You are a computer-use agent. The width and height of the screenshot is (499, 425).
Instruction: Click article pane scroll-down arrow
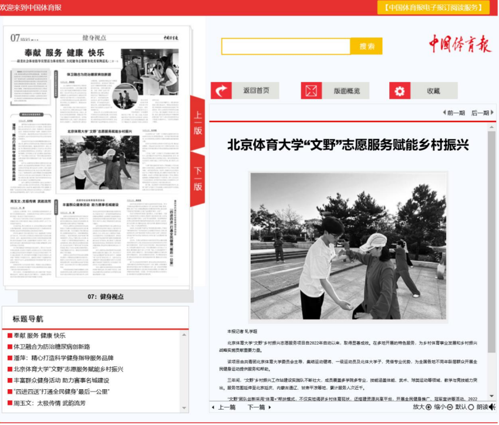(x=492, y=396)
